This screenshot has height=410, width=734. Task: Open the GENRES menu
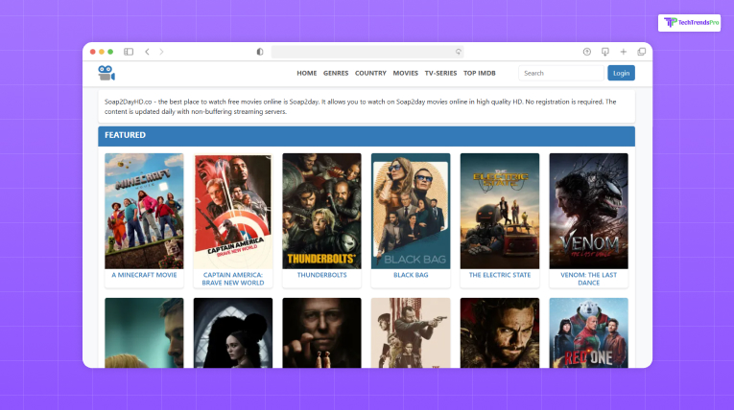tap(336, 73)
